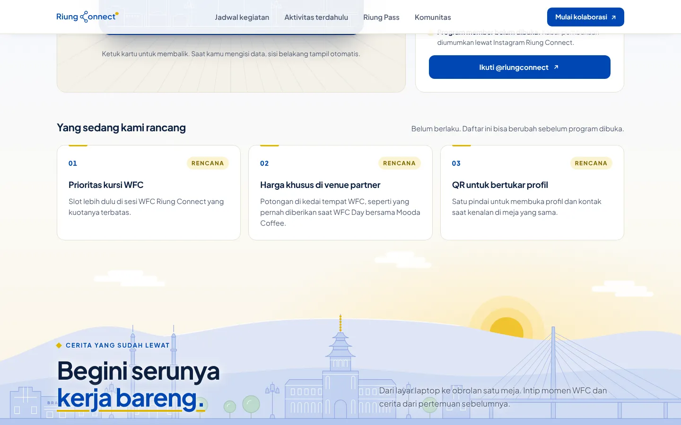Viewport: 681px width, 425px height.
Task: Click the RENCANA badge on card 03
Action: coord(591,163)
